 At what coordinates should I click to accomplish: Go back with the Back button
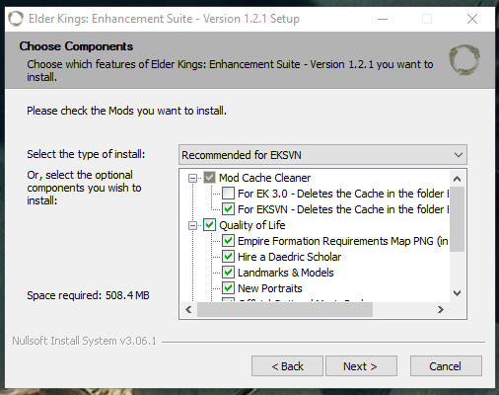click(287, 366)
